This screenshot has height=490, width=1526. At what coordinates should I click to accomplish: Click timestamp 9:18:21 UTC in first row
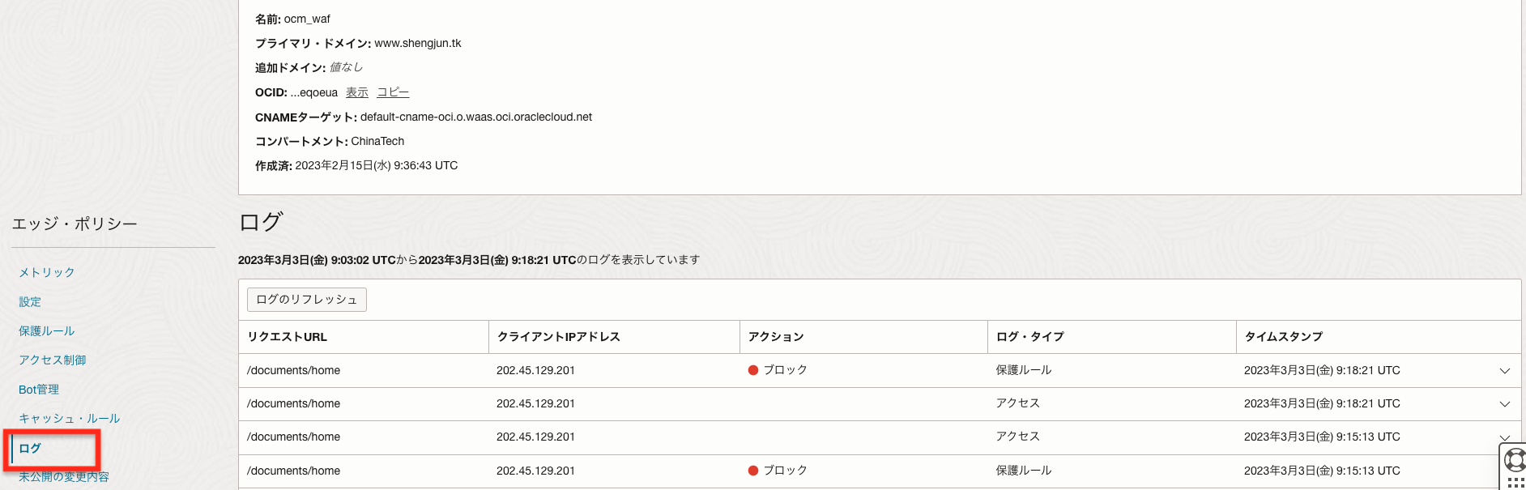coord(1323,370)
